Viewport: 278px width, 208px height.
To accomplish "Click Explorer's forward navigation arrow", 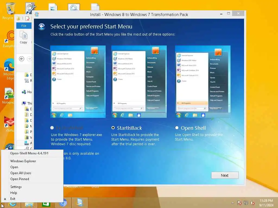I will tap(29, 59).
